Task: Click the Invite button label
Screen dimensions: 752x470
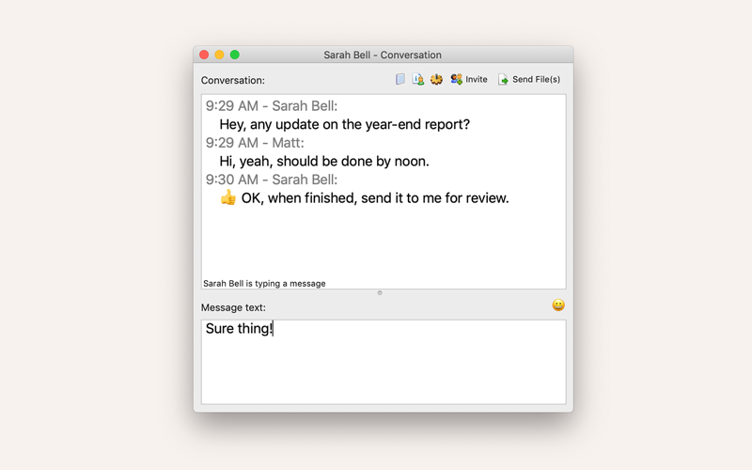Action: pos(477,80)
